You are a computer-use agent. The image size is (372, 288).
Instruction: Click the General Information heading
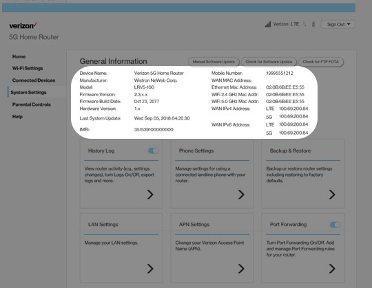pyautogui.click(x=114, y=62)
